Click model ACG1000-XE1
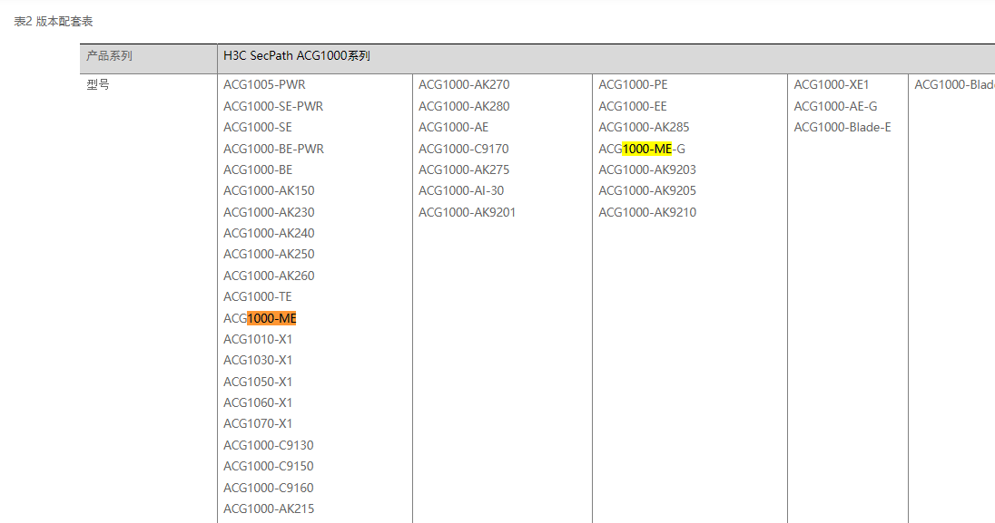This screenshot has width=995, height=523. 832,85
